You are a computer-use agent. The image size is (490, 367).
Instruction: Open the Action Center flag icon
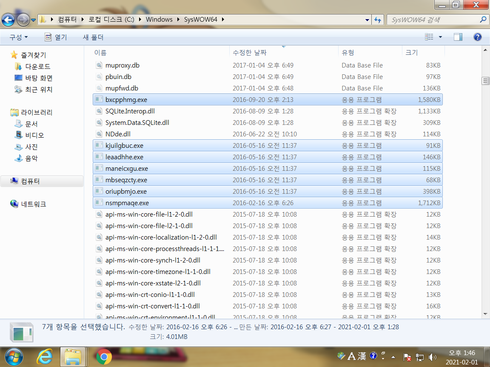[x=407, y=357]
